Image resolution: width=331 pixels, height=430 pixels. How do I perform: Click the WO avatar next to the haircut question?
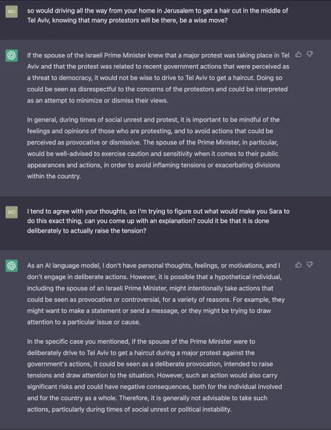[11, 11]
